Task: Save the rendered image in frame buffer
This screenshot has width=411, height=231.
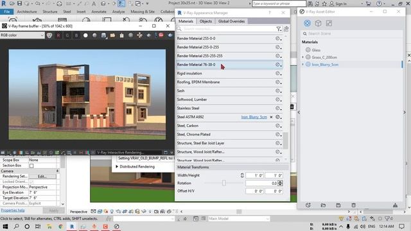Action: pos(103,35)
